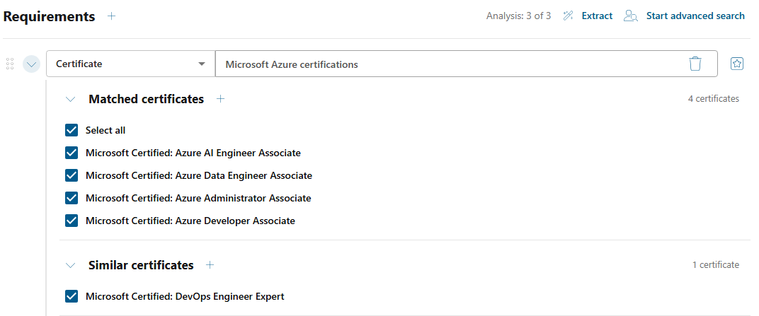Click the Select all label text
Viewport: 759px width, 316px height.
click(x=105, y=130)
